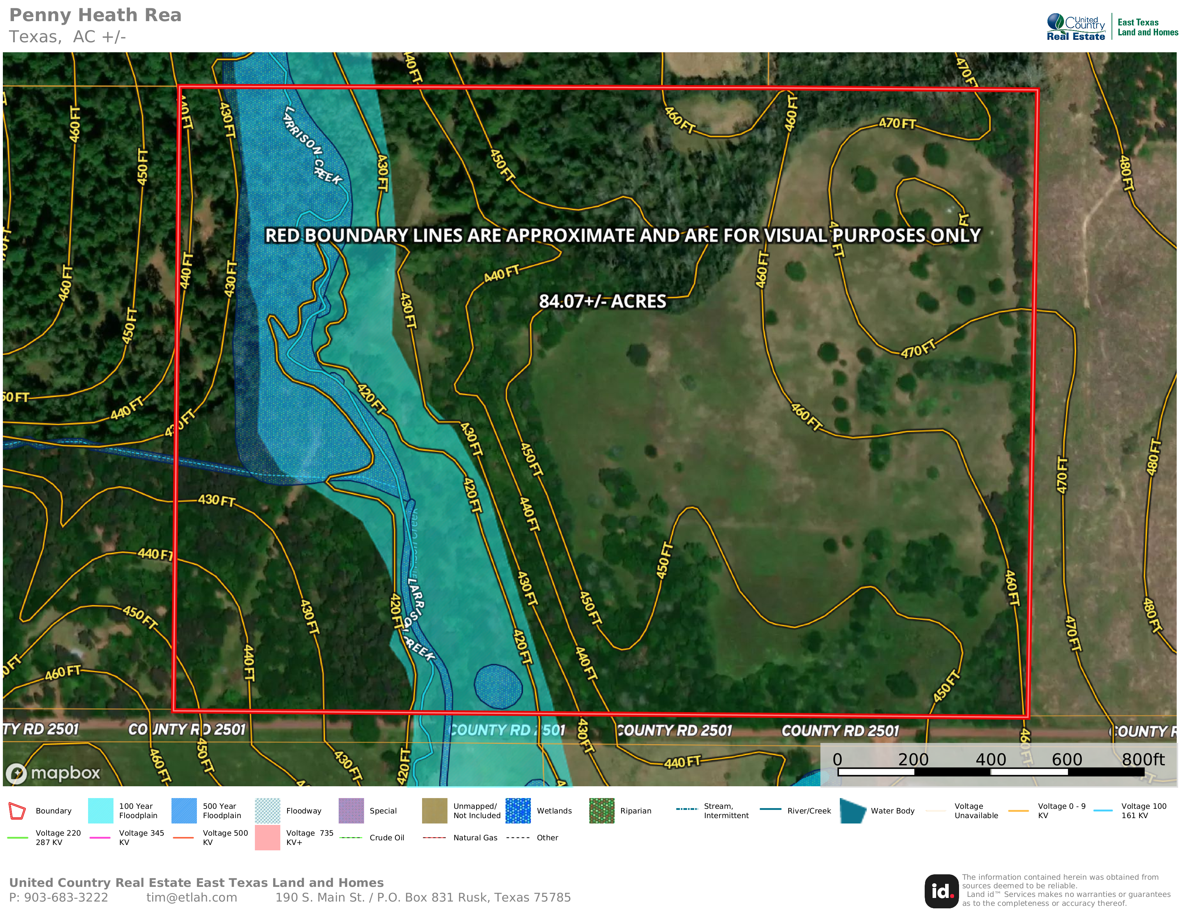Viewport: 1181px width, 913px height.
Task: Click the red Boundary legend icon
Action: (x=17, y=811)
